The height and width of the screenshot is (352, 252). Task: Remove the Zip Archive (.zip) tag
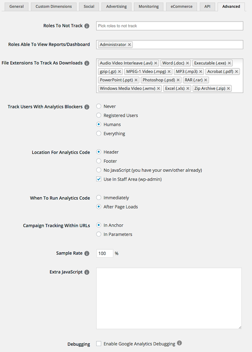[229, 88]
